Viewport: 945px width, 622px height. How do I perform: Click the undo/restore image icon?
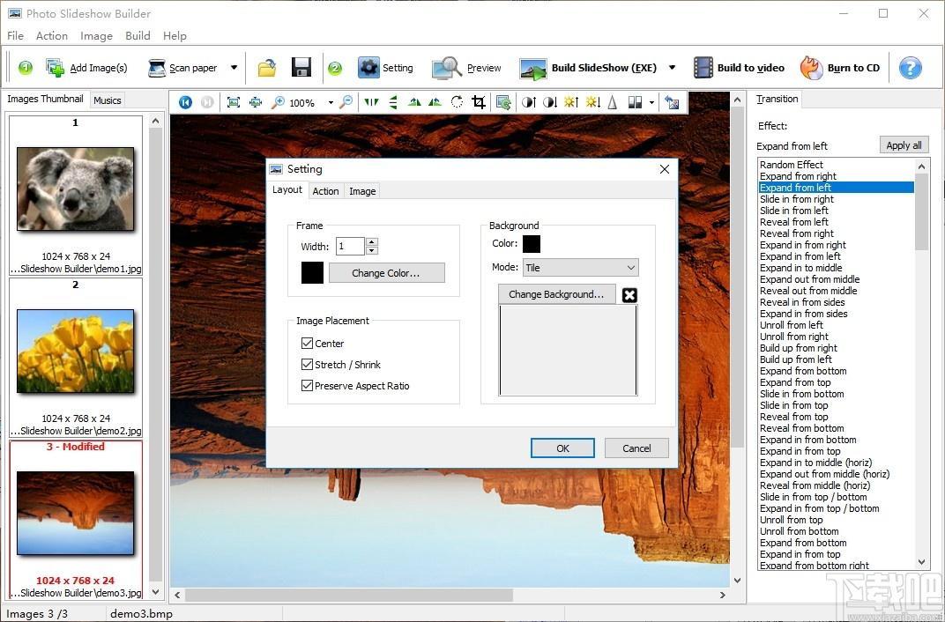pos(672,102)
